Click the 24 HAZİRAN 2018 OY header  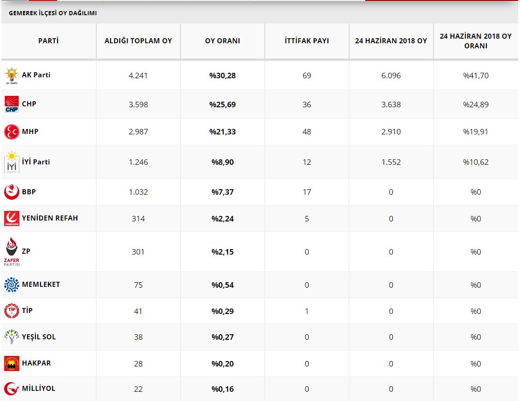tap(391, 41)
